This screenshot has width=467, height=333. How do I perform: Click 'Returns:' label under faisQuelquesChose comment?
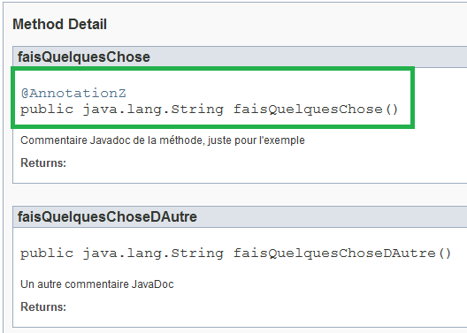tap(43, 163)
